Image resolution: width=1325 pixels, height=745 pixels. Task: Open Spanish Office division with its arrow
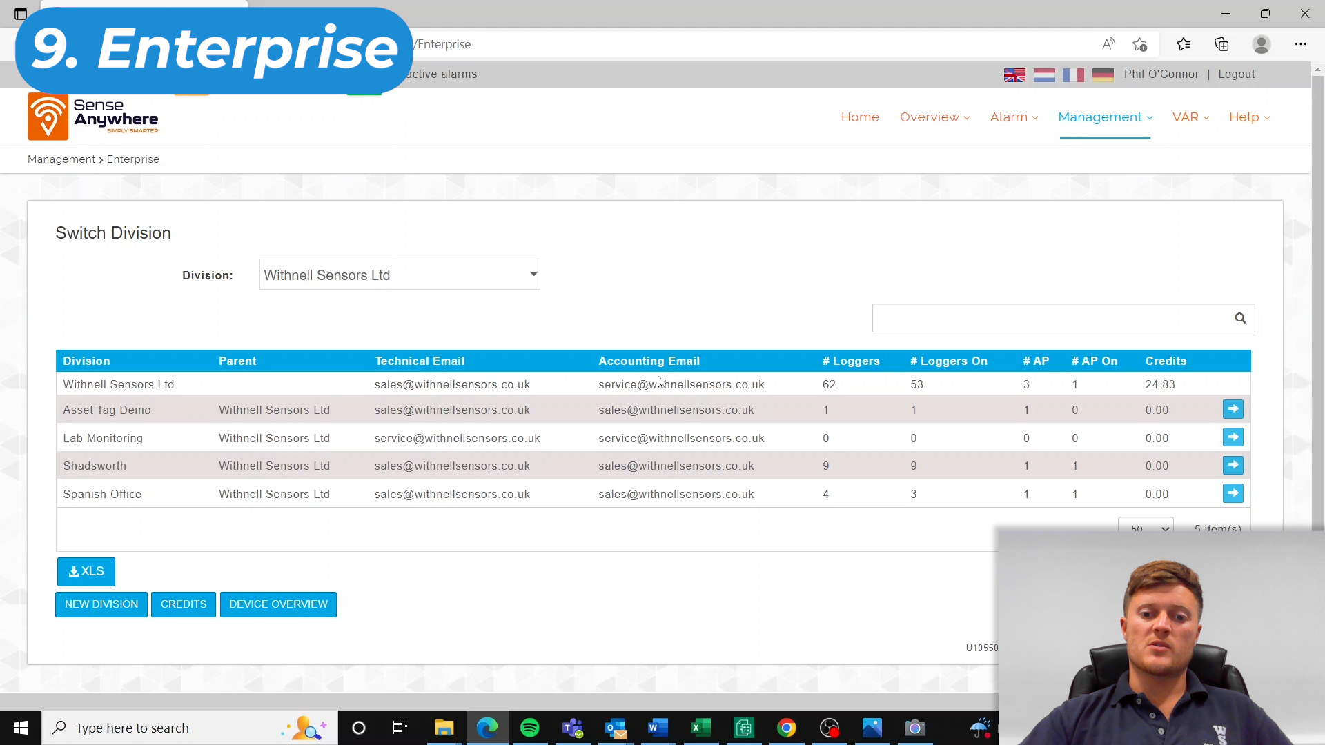click(1233, 493)
